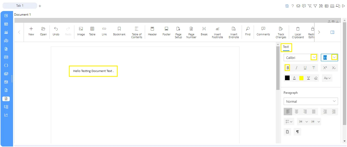Toggle show paragraph marks button

click(x=298, y=132)
